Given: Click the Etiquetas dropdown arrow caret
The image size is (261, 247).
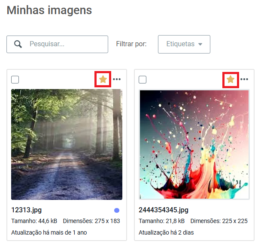Looking at the screenshot, I should click(x=200, y=45).
